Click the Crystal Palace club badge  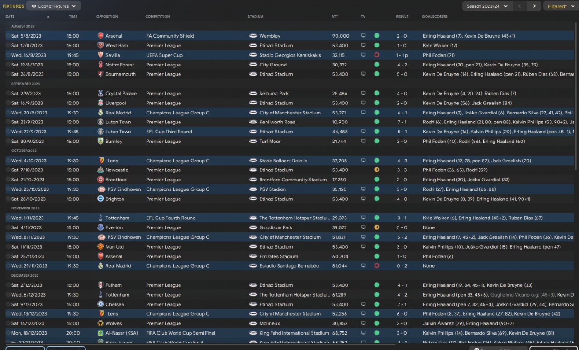[x=100, y=93]
